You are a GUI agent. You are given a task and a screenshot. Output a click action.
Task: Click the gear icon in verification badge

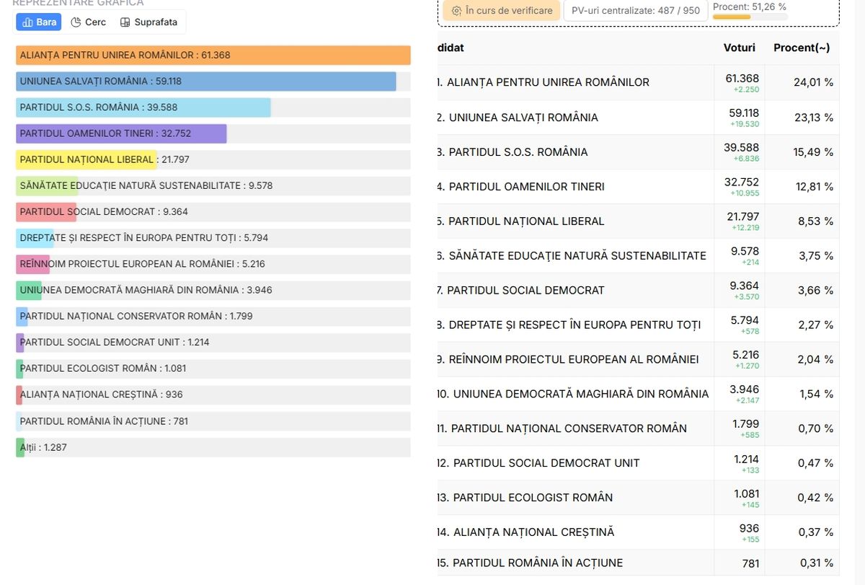[x=456, y=11]
